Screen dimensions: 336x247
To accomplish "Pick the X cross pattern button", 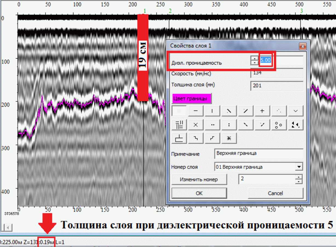I will pyautogui.click(x=196, y=125).
